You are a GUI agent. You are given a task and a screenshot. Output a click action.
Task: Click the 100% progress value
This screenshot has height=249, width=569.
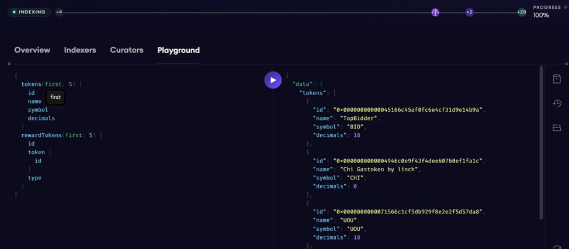(541, 16)
